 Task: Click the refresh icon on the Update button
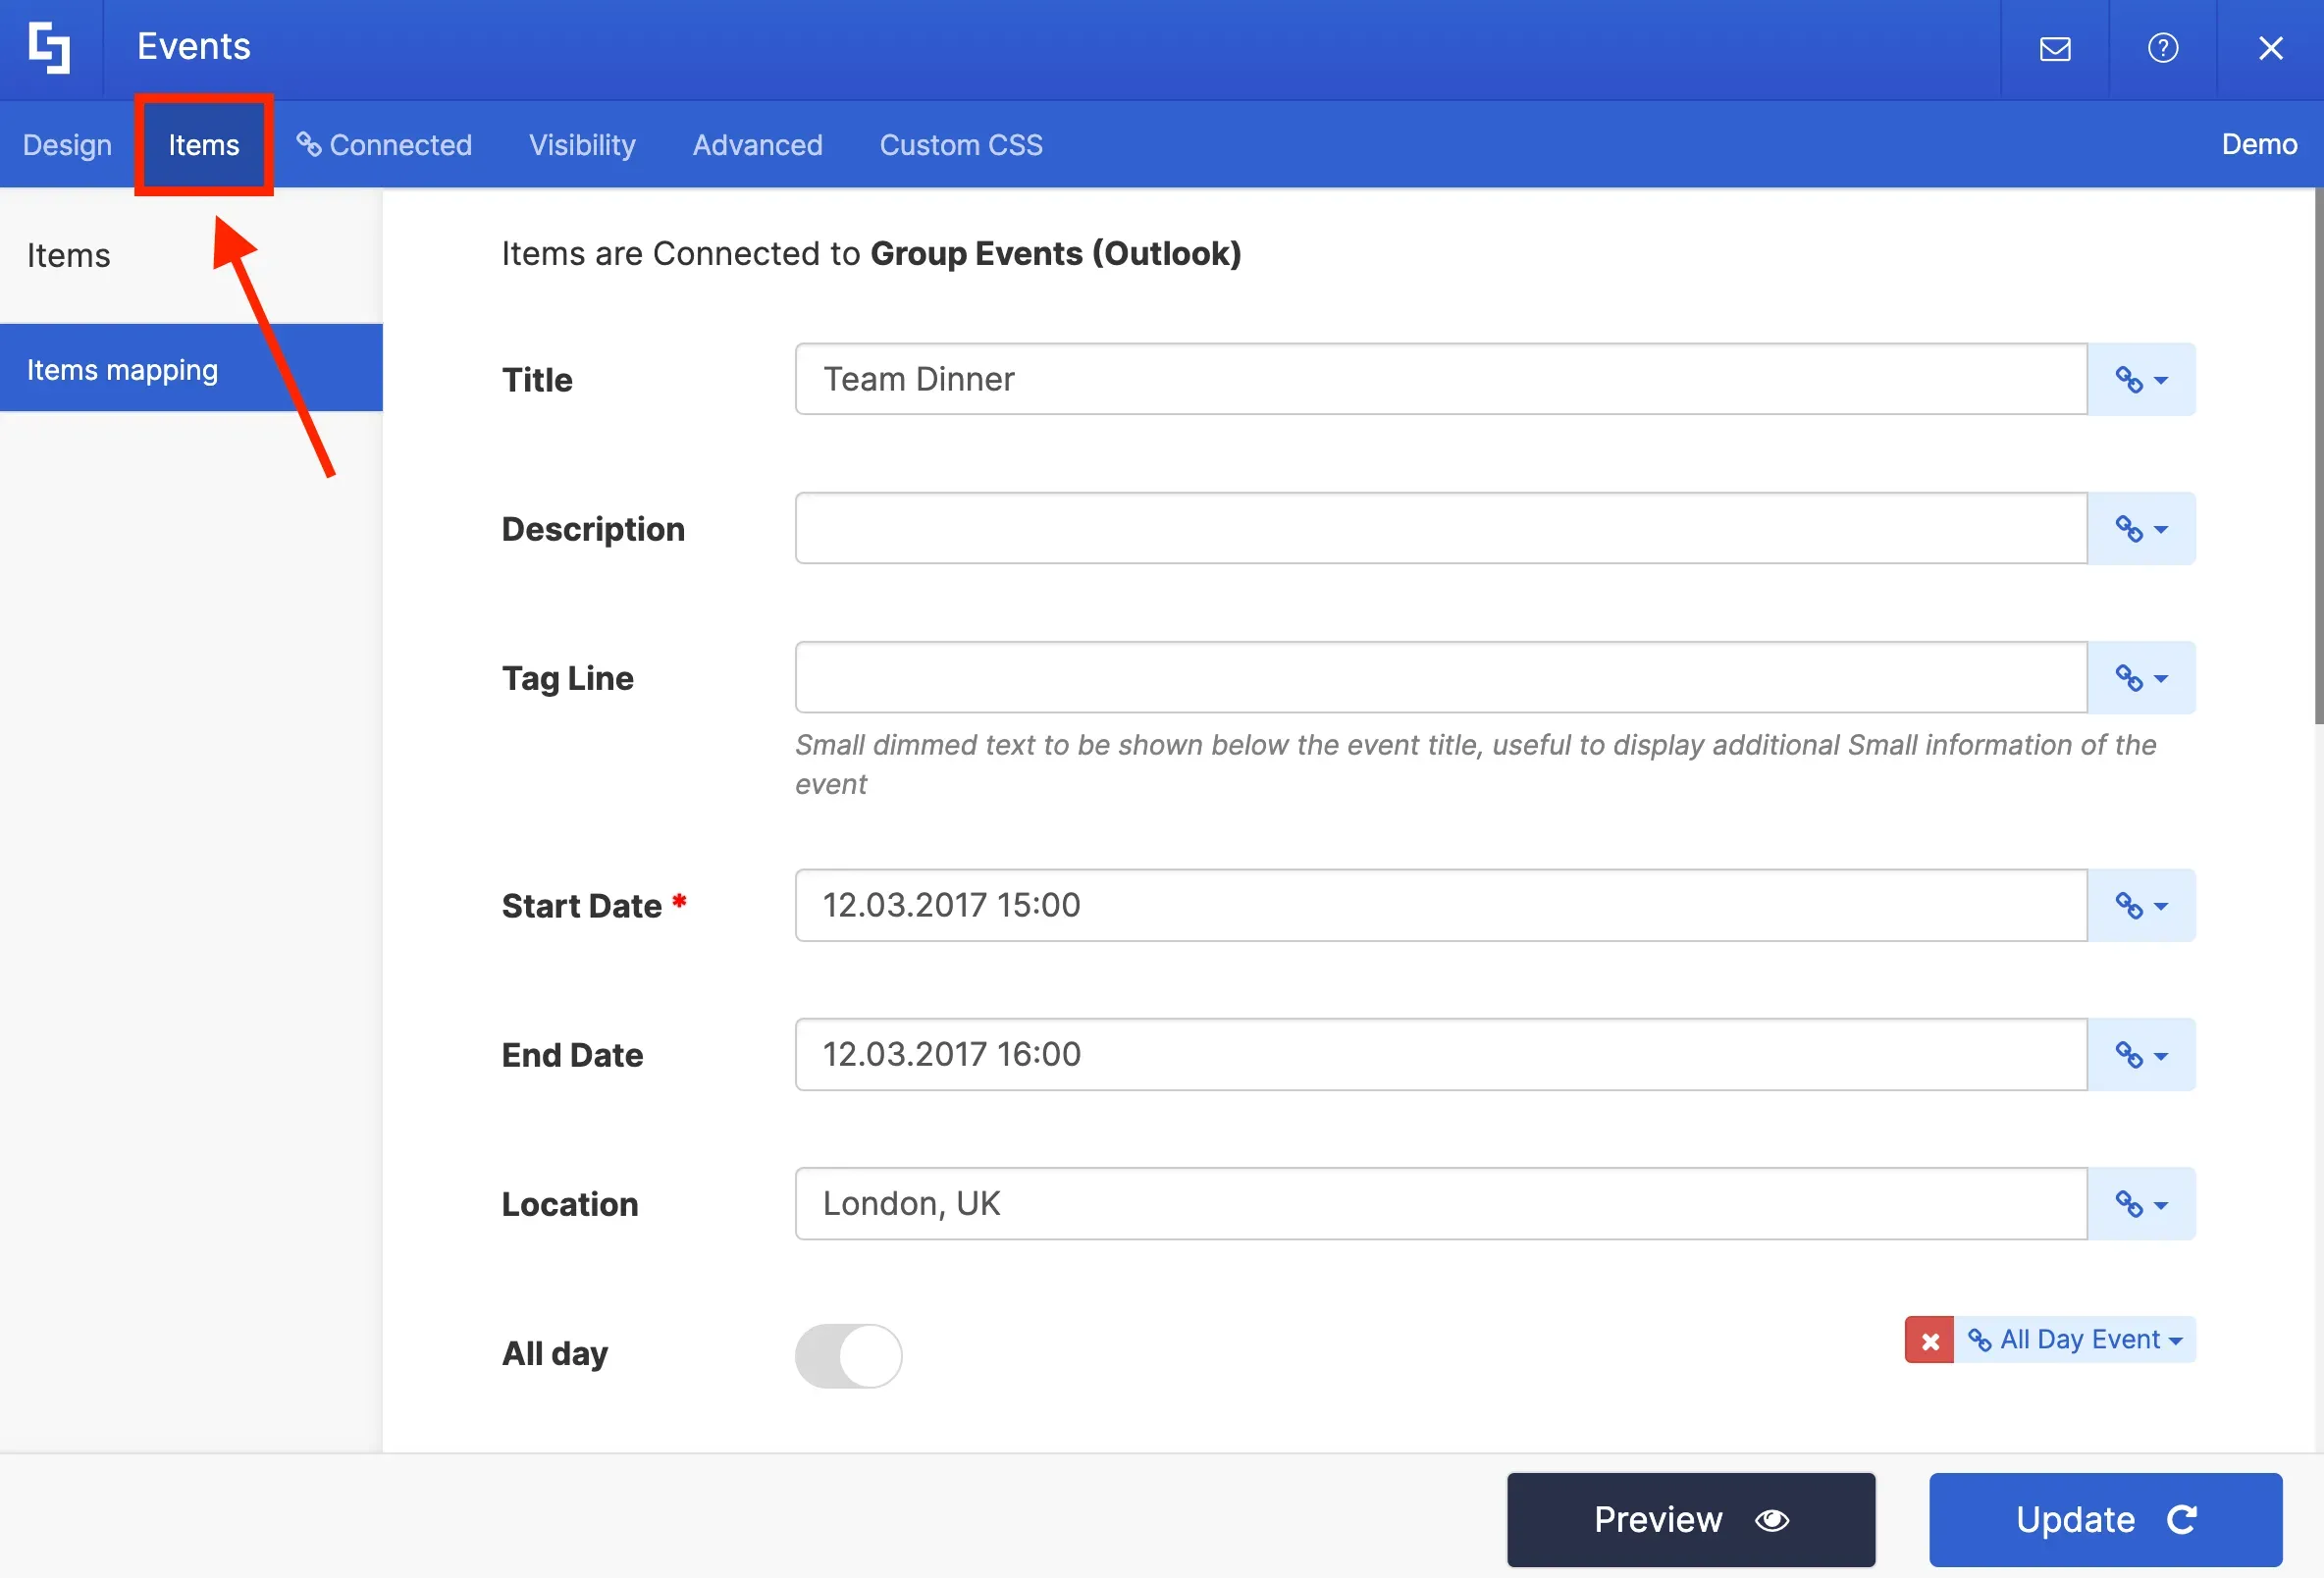pos(2181,1519)
